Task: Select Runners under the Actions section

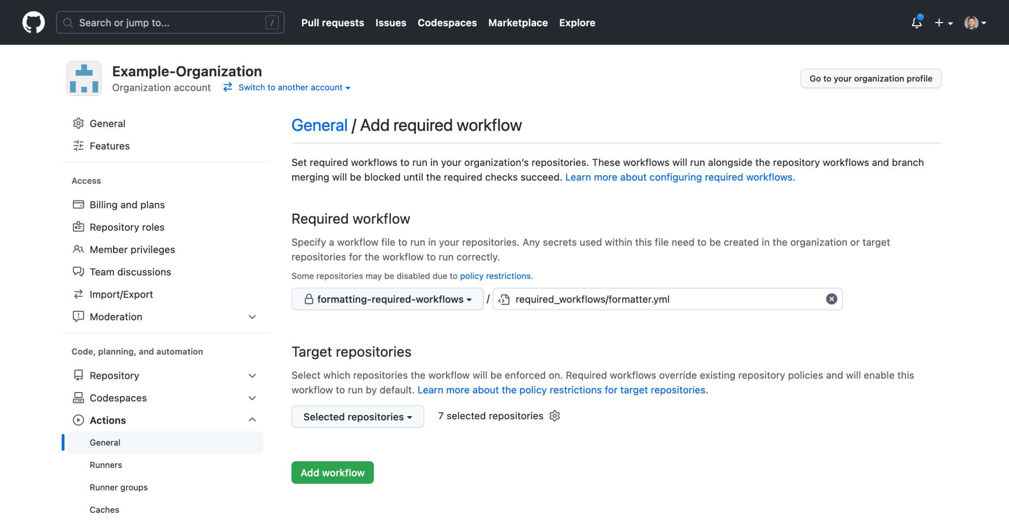Action: click(106, 464)
